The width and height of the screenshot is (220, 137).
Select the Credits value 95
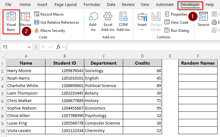pos(142,108)
